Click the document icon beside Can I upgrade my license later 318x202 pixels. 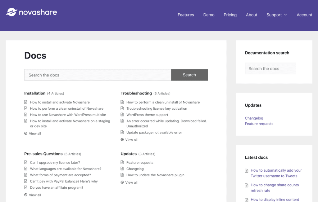(26, 162)
